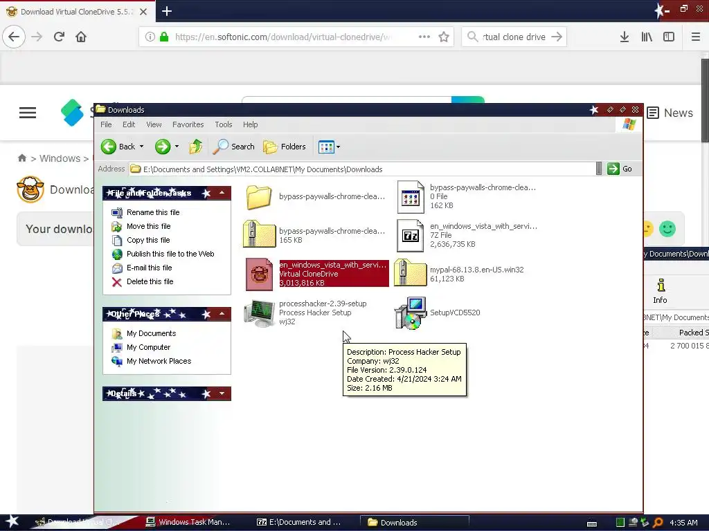
Task: Select the bypass-paywalls-chrome-clean folder icon
Action: click(259, 197)
